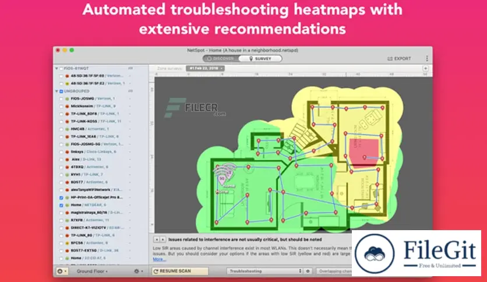
Task: Click the green signal dot for RYH1
Action: [67, 175]
